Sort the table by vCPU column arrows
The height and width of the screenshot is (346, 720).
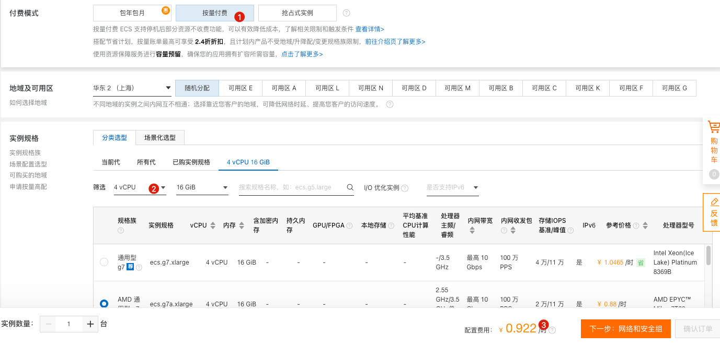pos(213,225)
